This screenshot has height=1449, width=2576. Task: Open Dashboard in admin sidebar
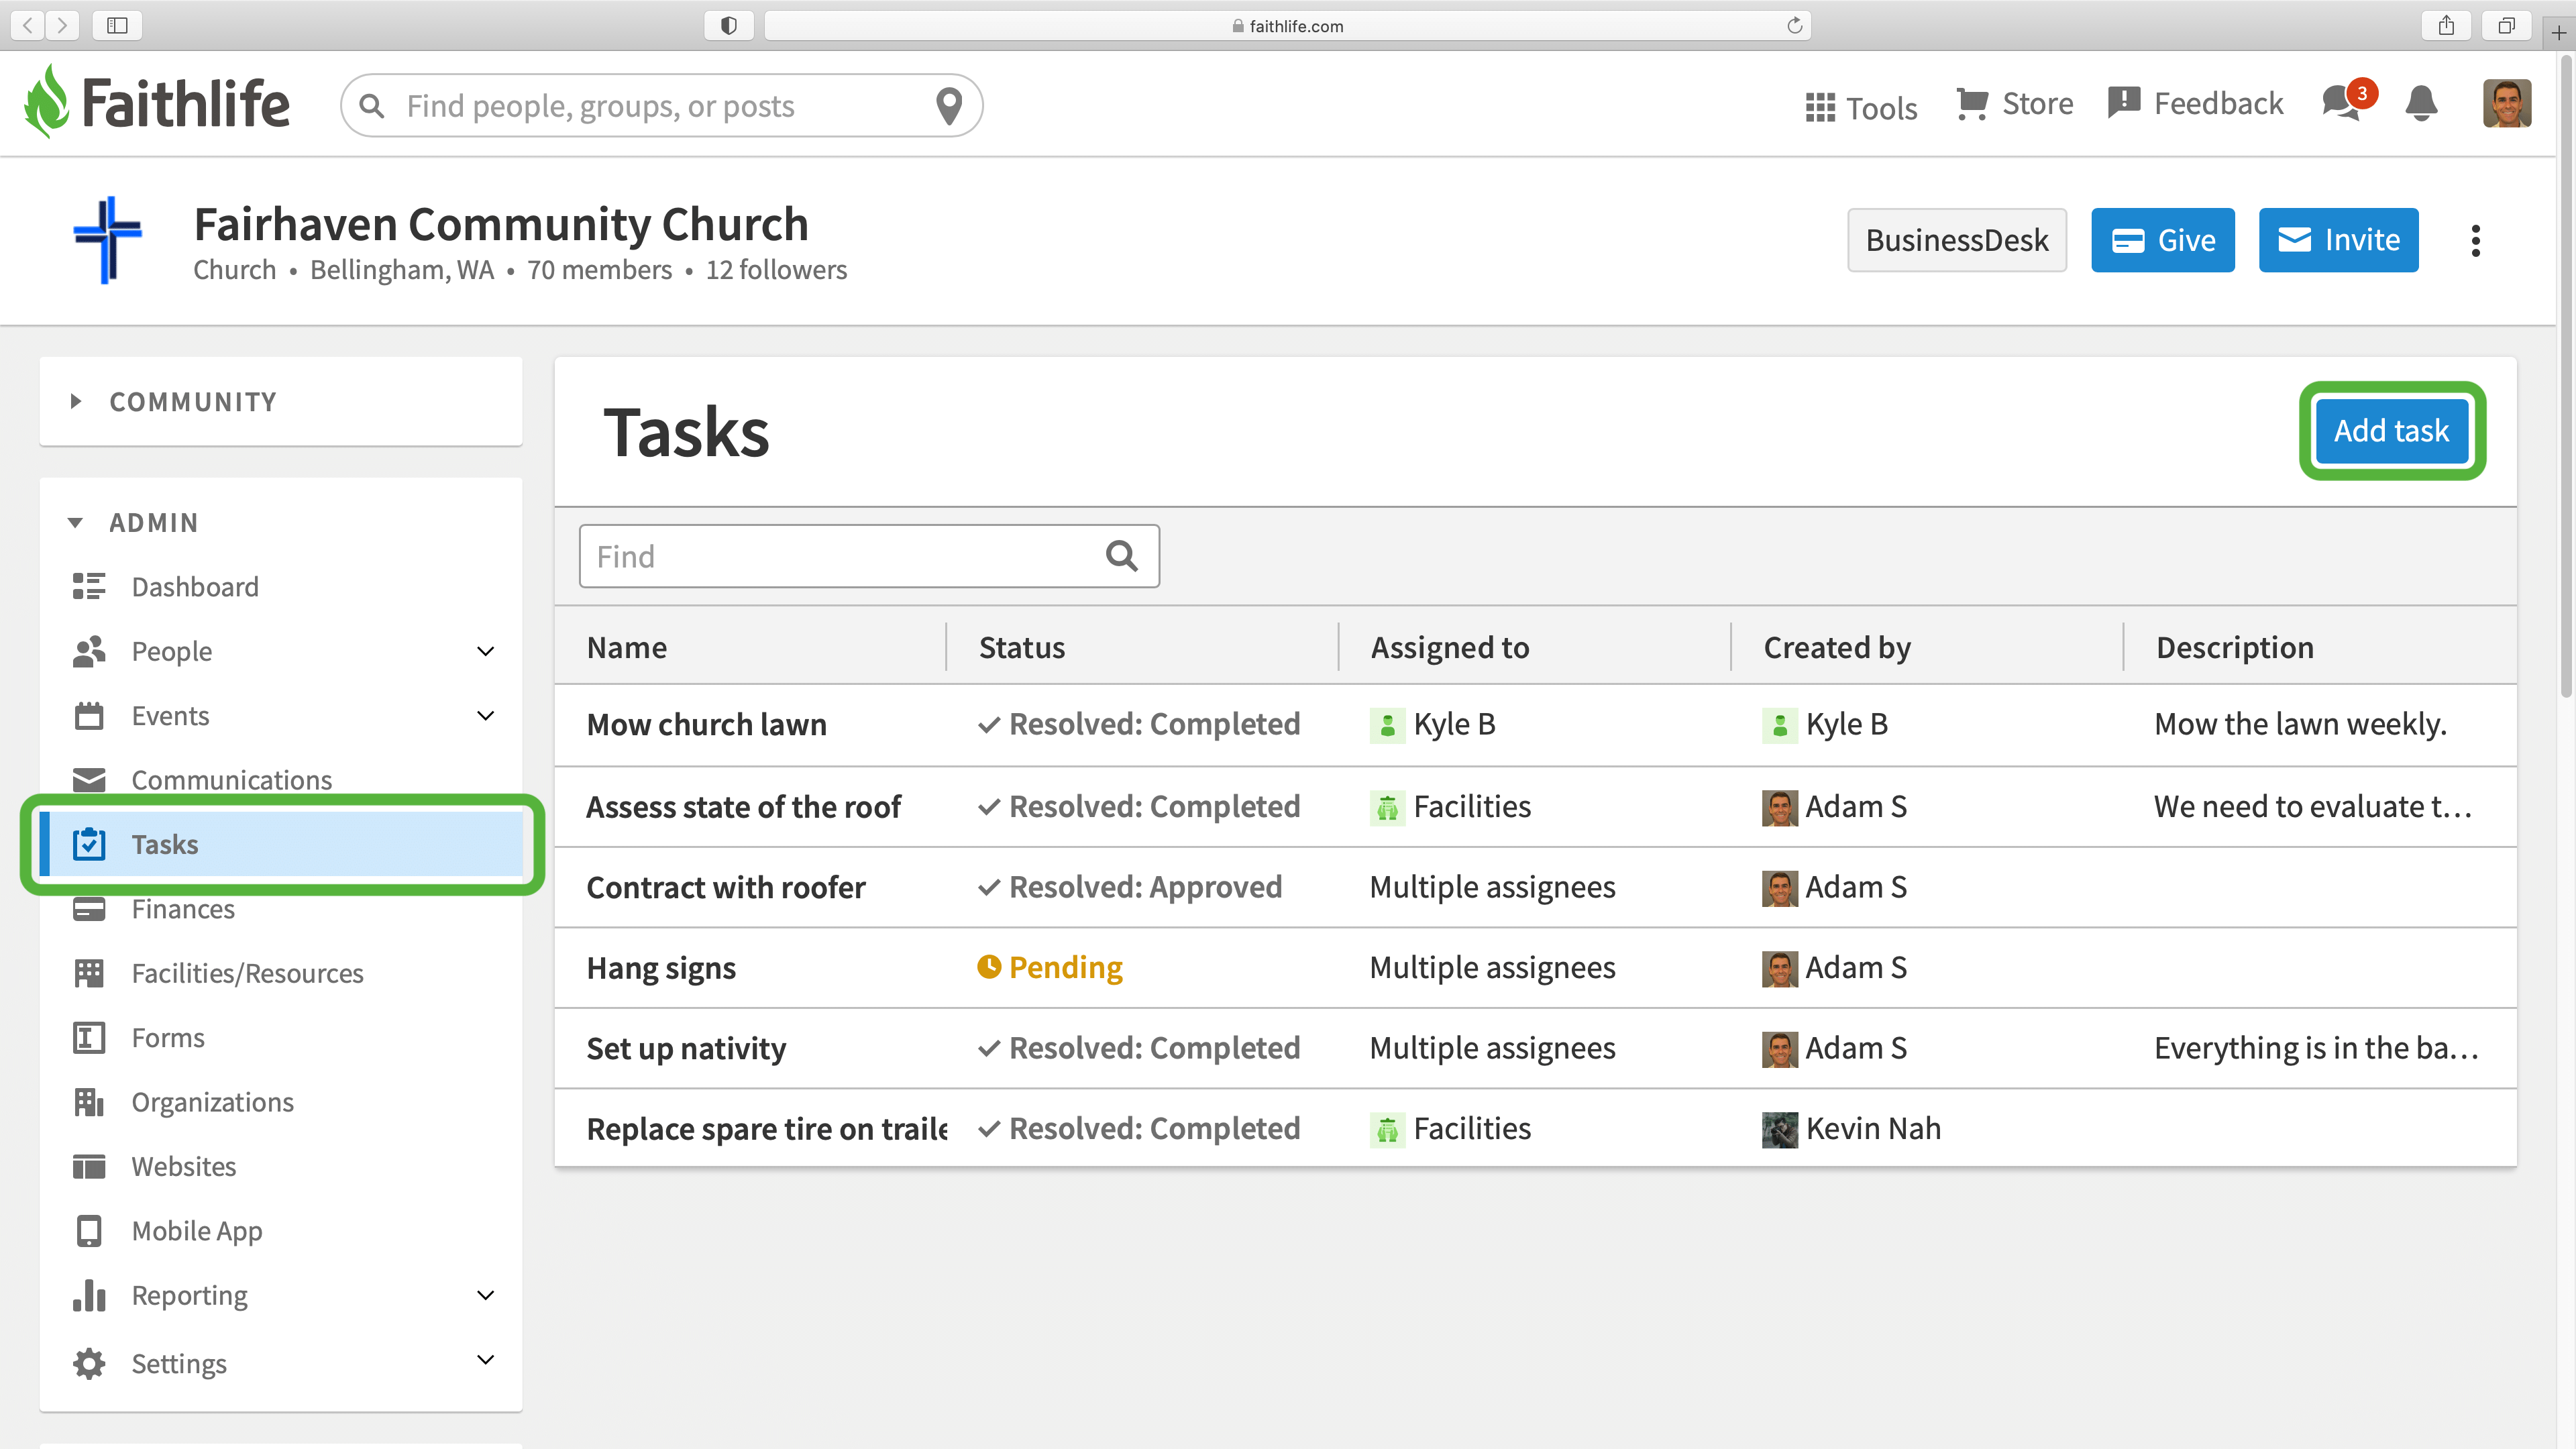(x=195, y=587)
